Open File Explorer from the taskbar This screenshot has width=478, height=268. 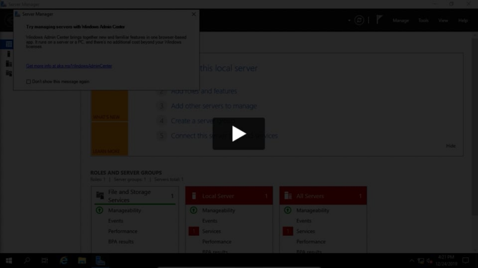coord(82,261)
